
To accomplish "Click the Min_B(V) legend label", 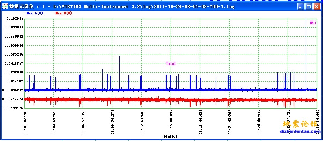I will tap(63, 13).
